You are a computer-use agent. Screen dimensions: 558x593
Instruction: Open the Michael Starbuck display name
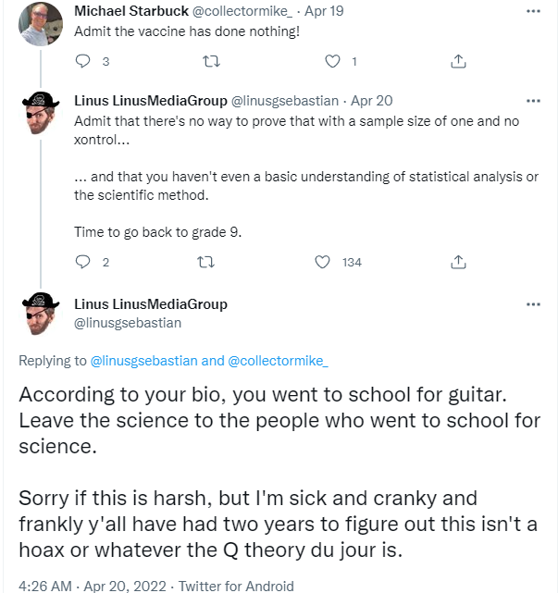tap(131, 11)
